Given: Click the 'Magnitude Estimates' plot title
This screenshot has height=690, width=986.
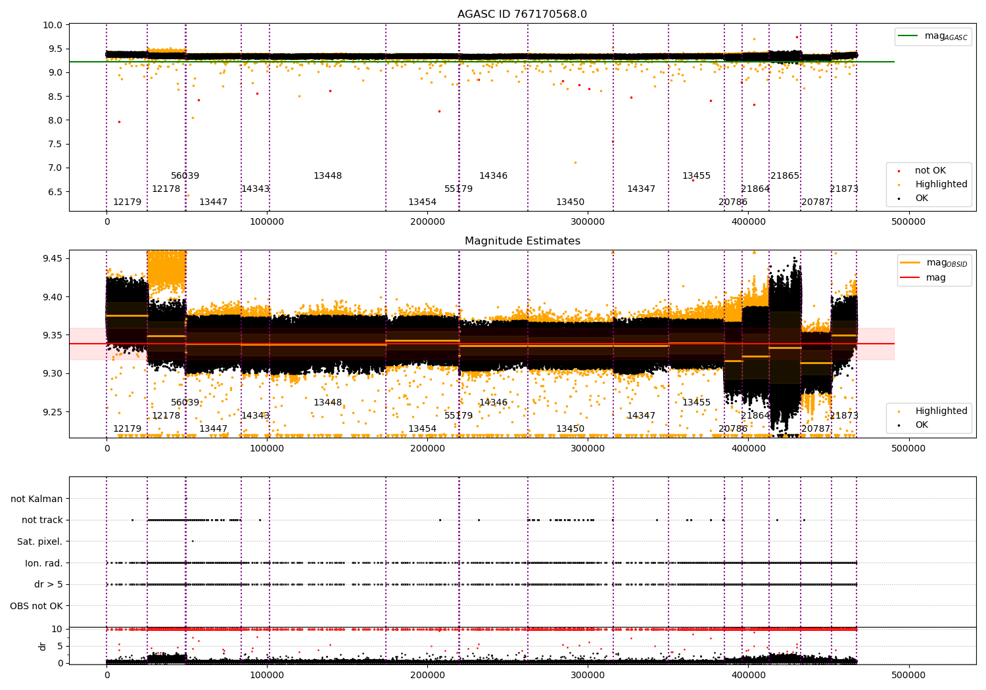Looking at the screenshot, I should 522,241.
